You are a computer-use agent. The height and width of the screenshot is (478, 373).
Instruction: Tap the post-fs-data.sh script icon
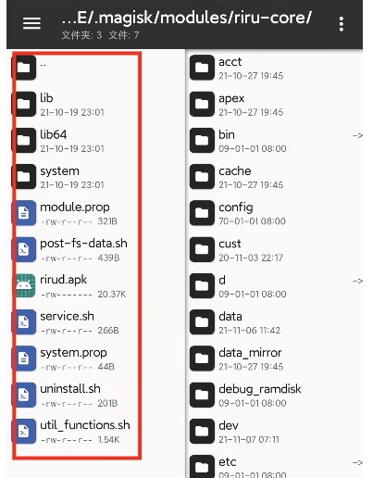click(x=24, y=249)
